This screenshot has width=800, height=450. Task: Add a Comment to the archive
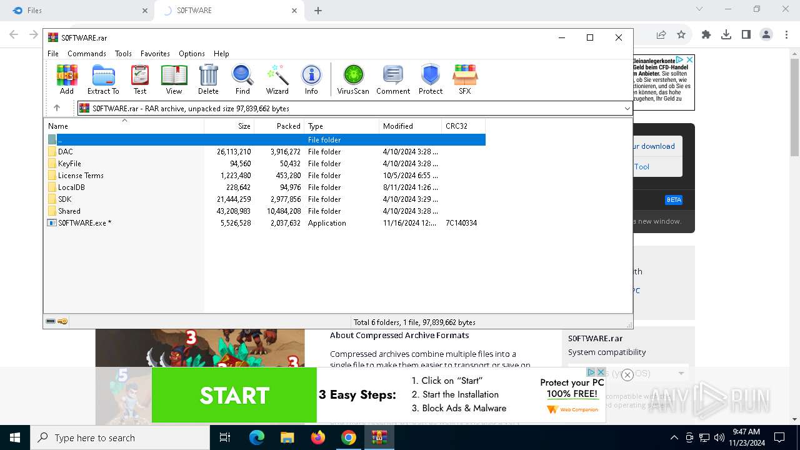click(393, 79)
